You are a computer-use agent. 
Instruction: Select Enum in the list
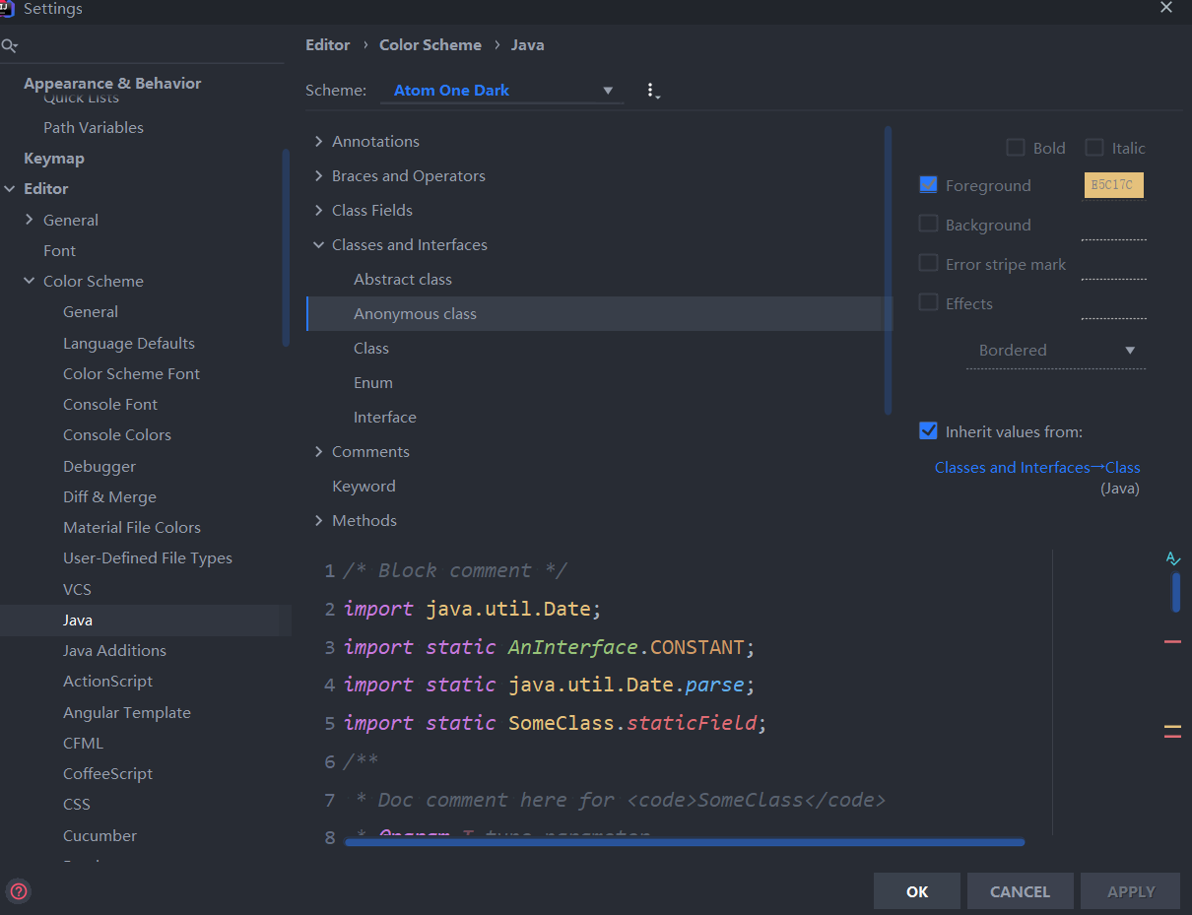pos(373,383)
